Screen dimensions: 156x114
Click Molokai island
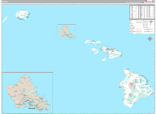pyautogui.click(x=92, y=42)
